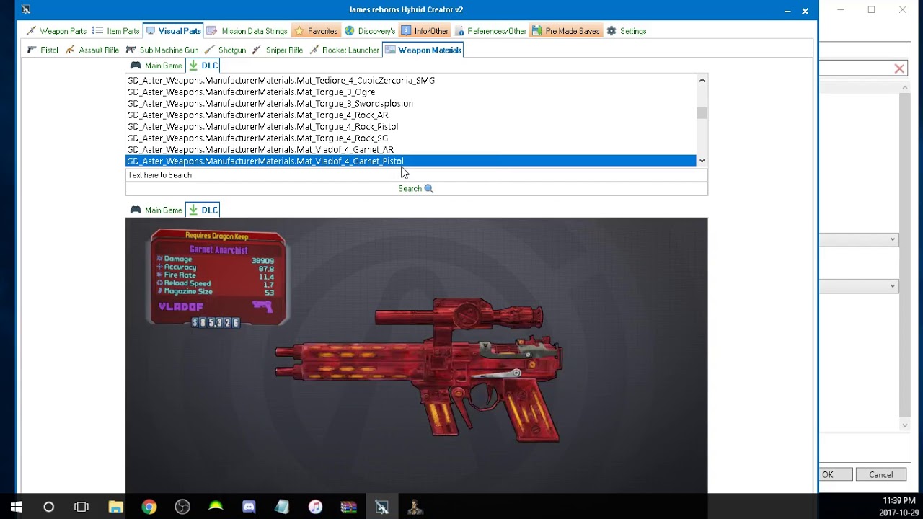923x519 pixels.
Task: Open lower dropdown in background window
Action: point(893,286)
